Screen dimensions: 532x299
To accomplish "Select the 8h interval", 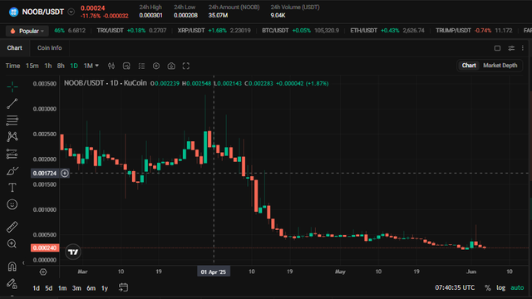I will coord(61,66).
